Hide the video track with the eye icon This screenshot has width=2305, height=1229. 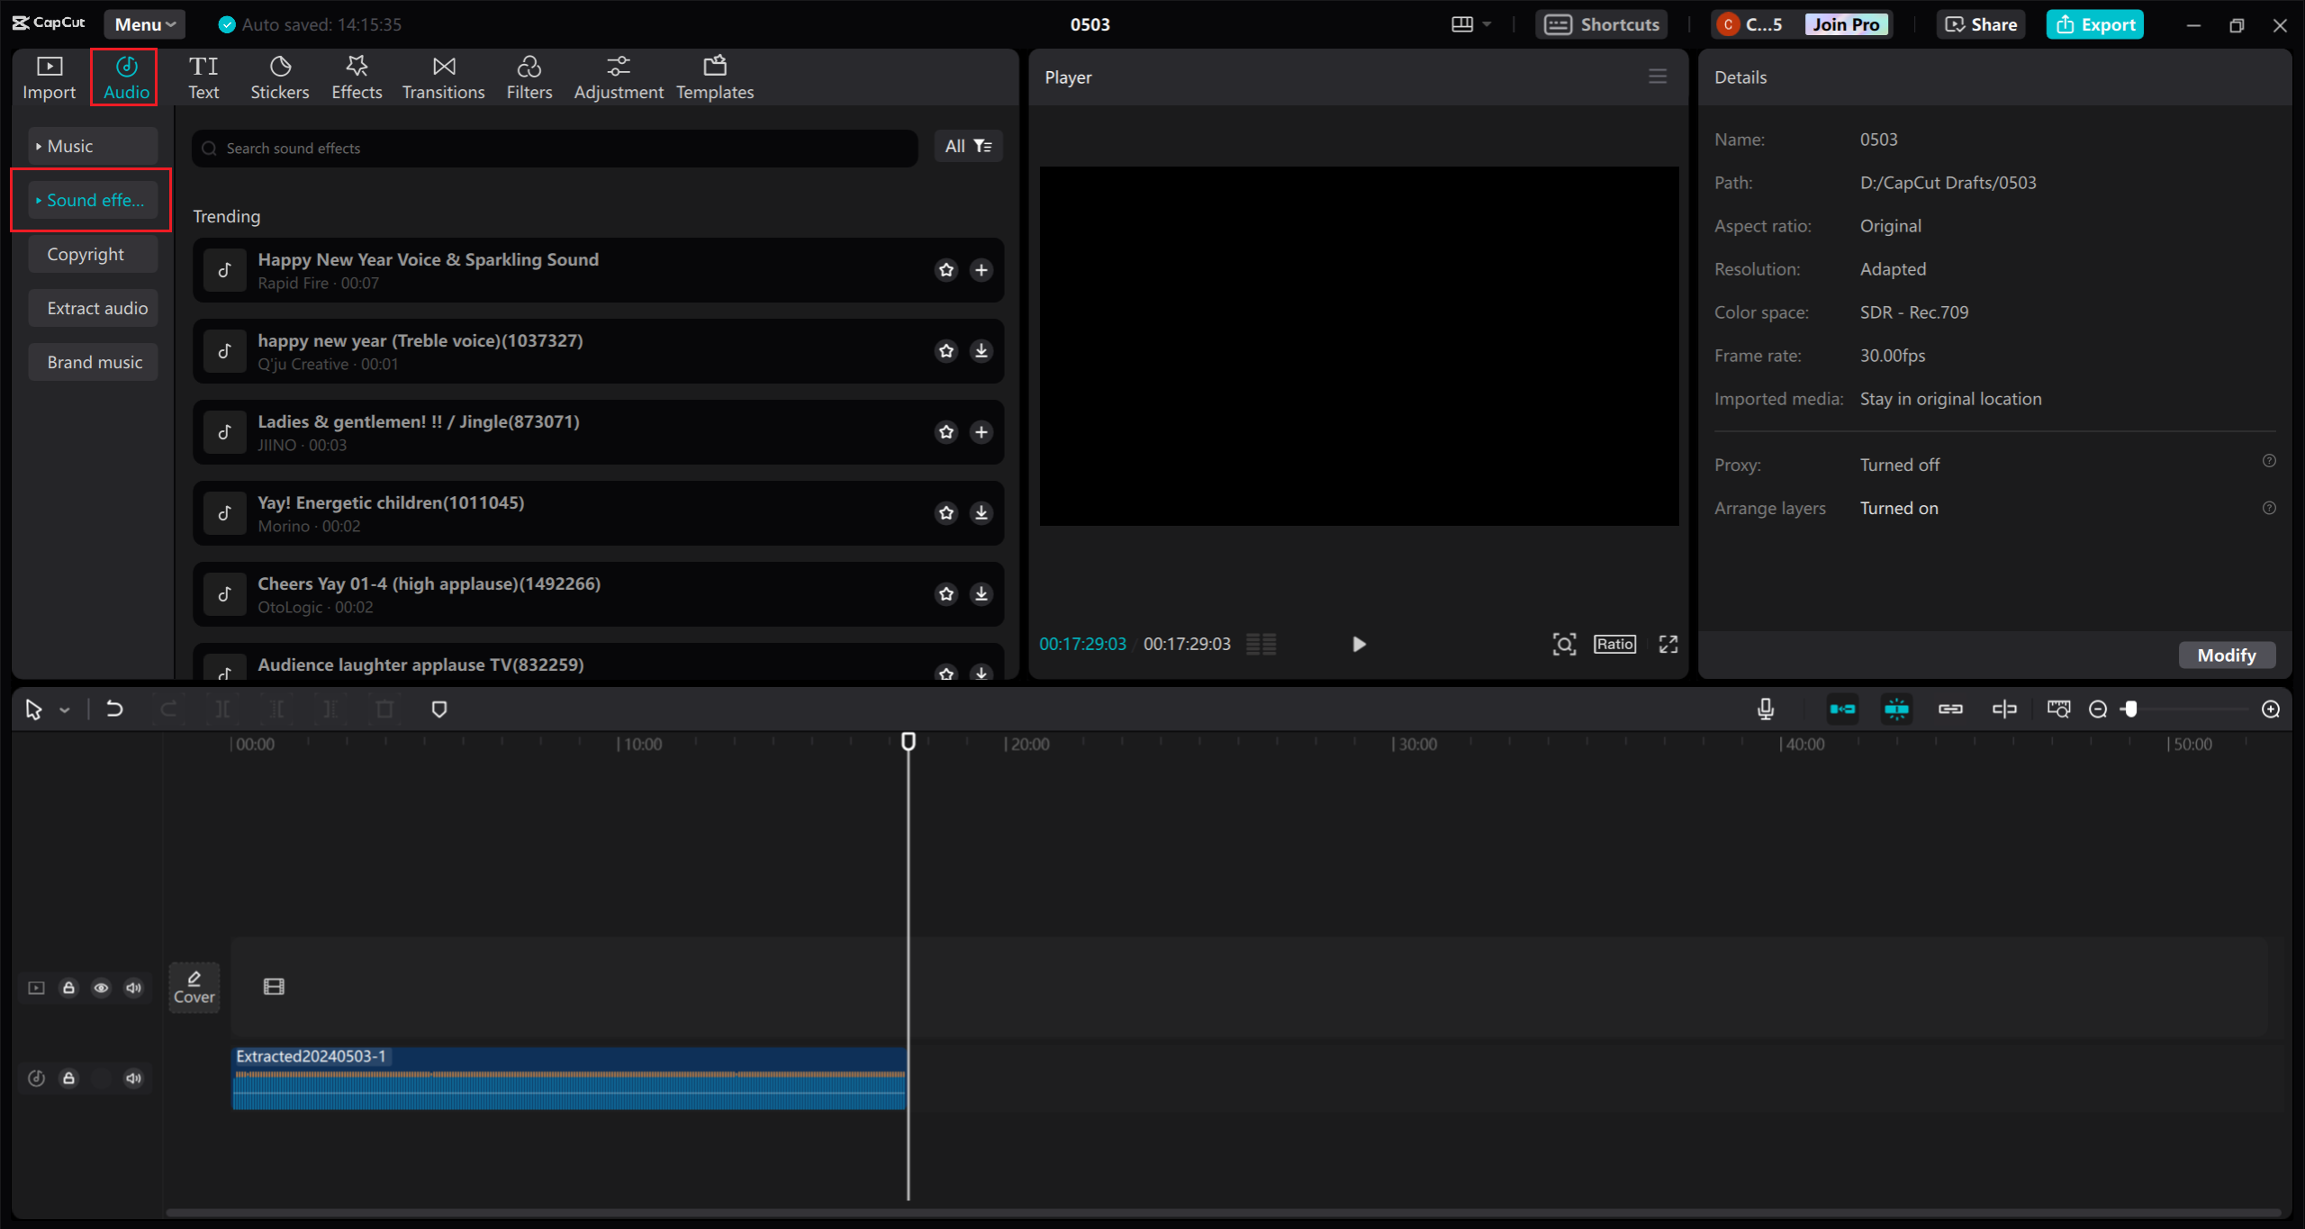pyautogui.click(x=101, y=988)
